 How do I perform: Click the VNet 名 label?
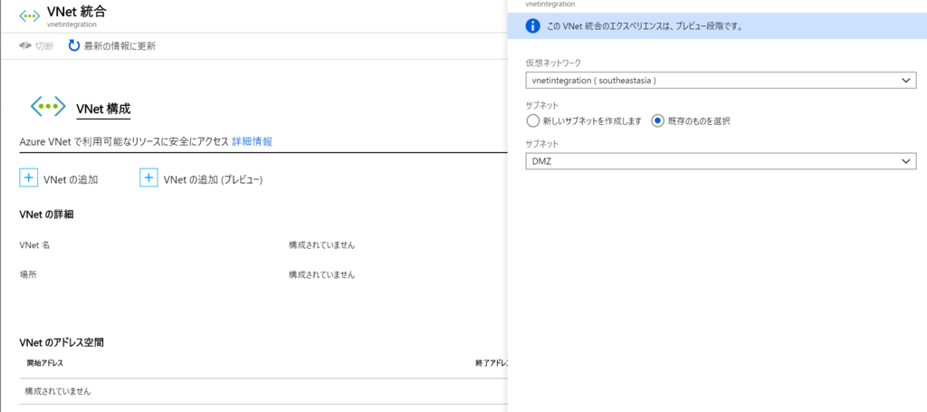click(x=35, y=244)
